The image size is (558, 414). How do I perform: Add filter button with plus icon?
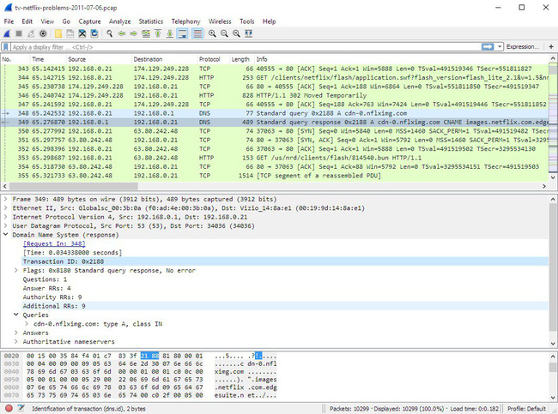pyautogui.click(x=551, y=46)
